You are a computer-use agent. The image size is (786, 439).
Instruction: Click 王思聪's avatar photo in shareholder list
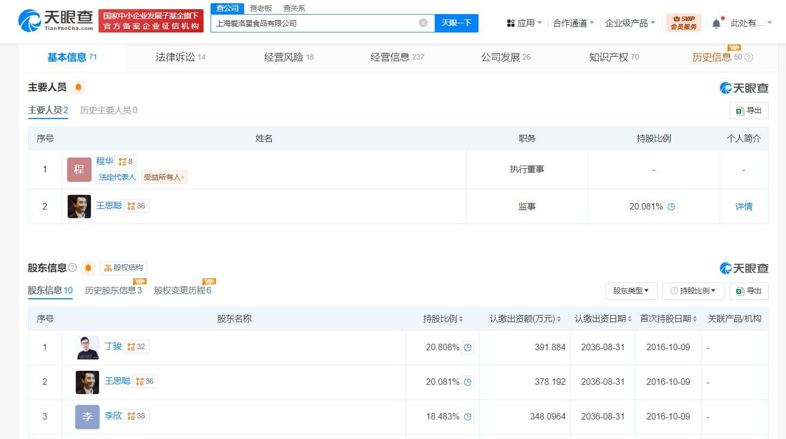point(87,382)
